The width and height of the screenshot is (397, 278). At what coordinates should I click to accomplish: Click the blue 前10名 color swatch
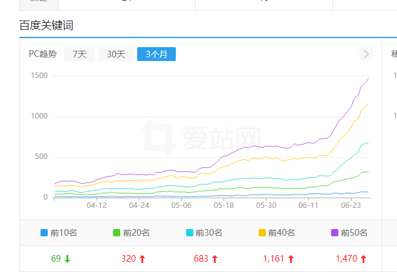[x=44, y=233]
